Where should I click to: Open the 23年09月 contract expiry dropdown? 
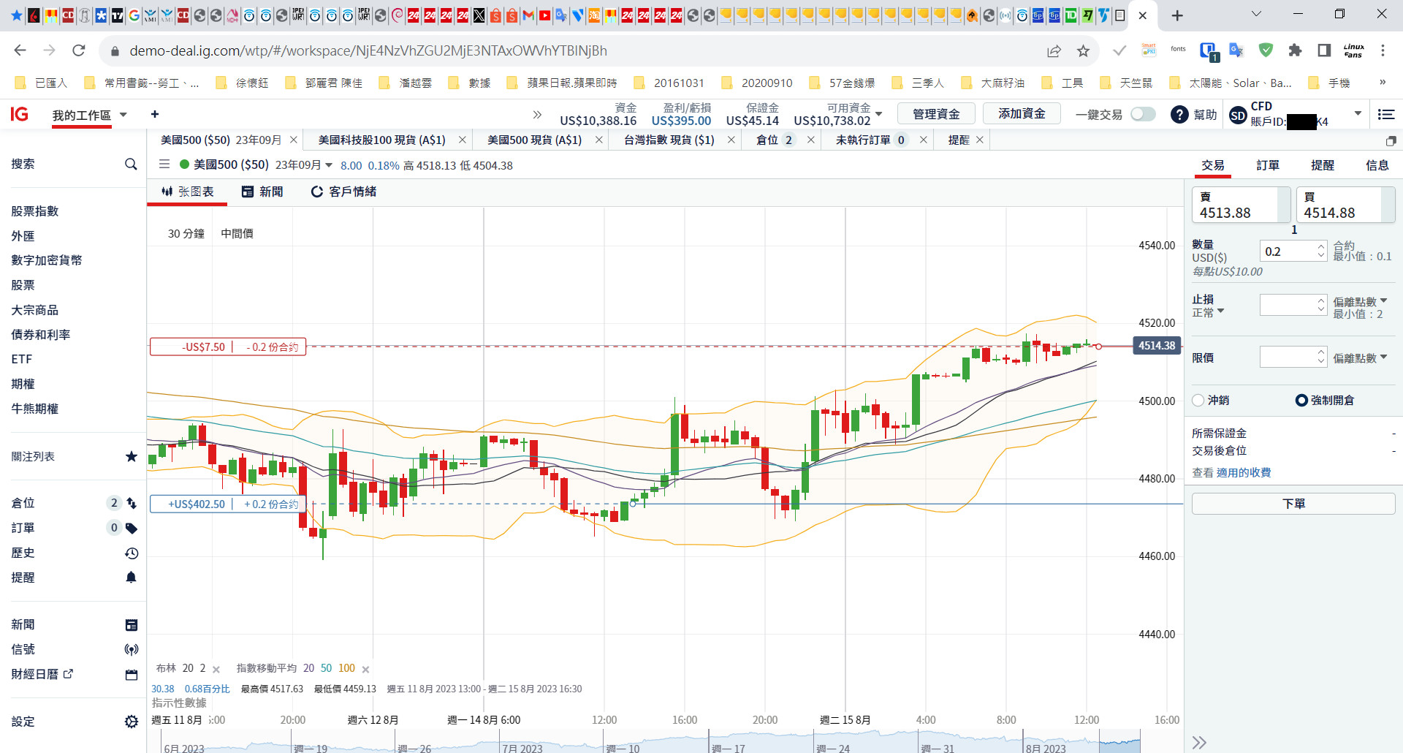pos(329,165)
